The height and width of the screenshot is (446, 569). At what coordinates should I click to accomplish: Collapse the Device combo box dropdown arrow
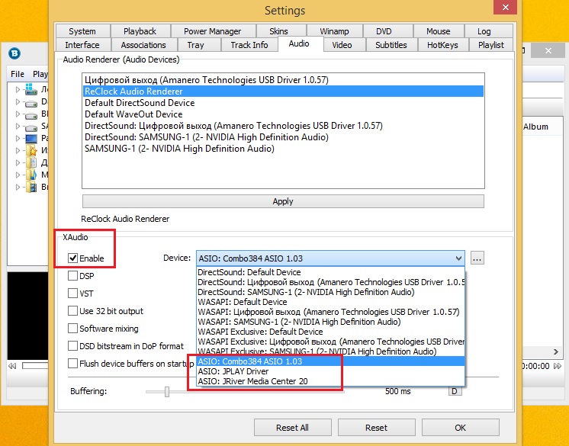pos(458,258)
